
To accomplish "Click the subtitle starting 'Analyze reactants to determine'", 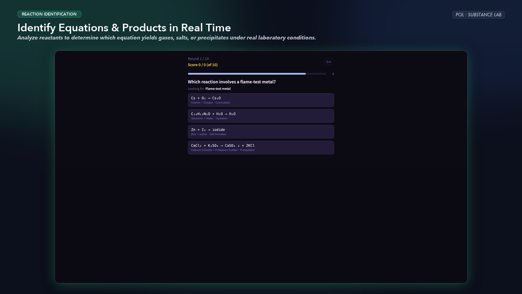I will point(166,38).
